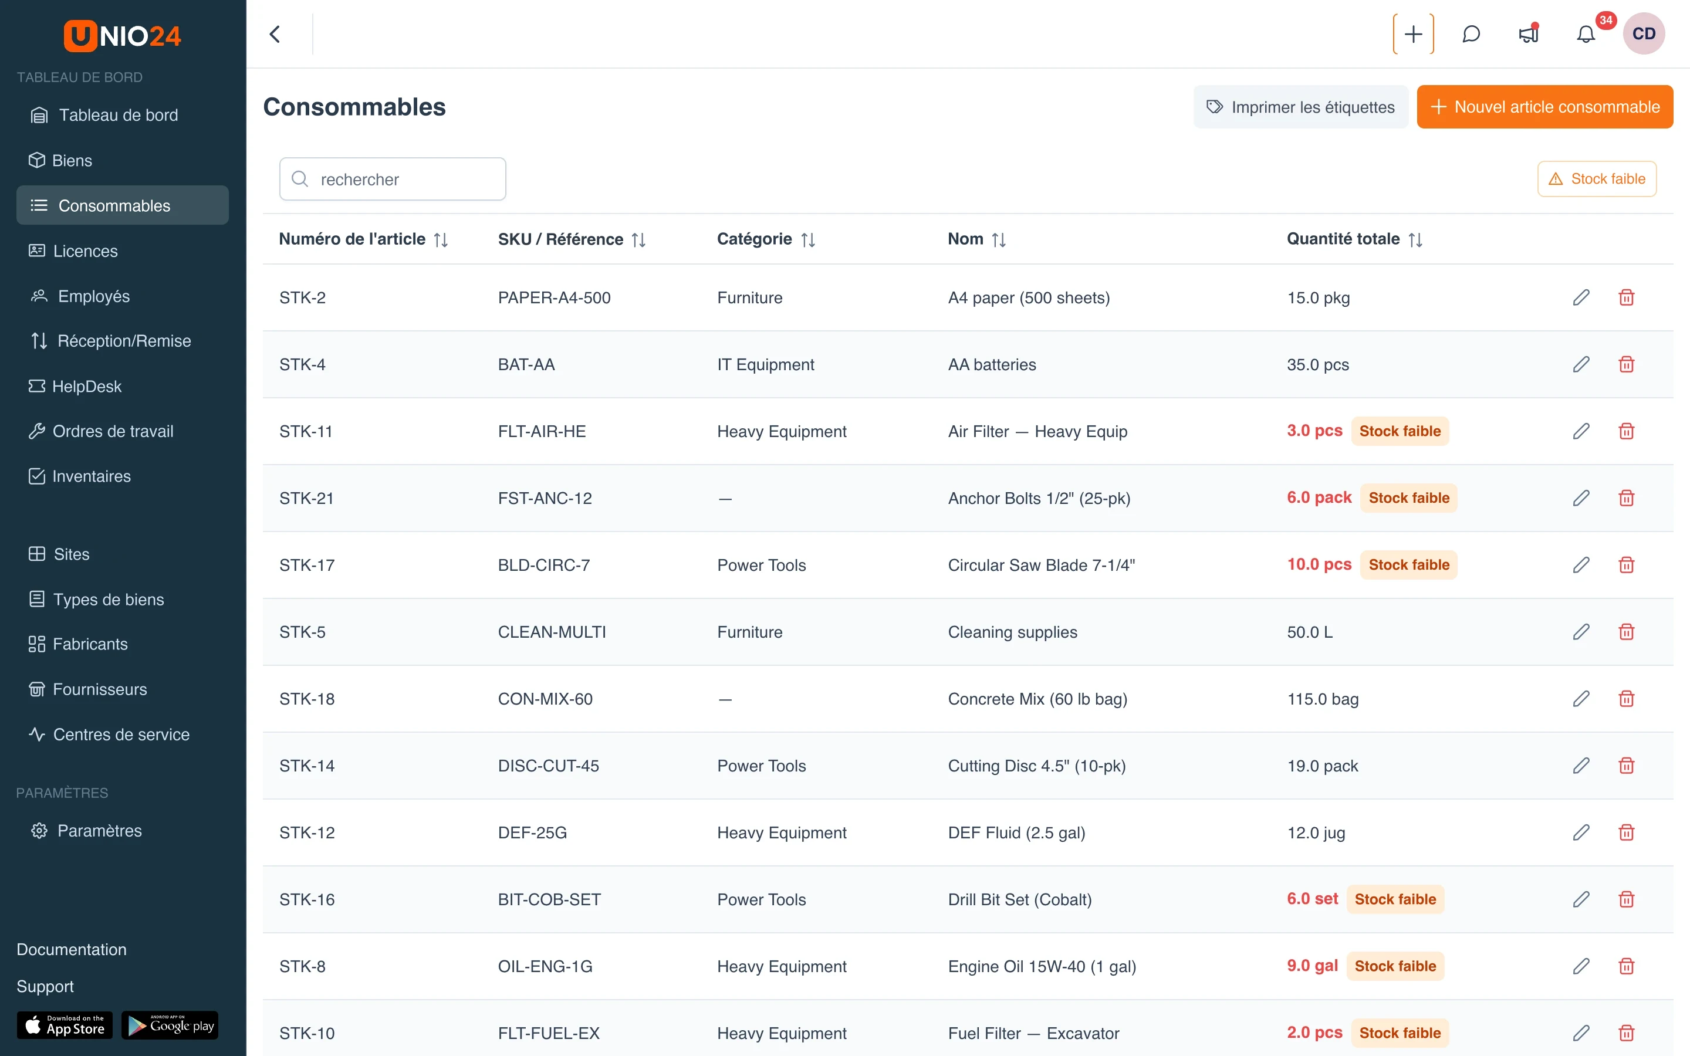Toggle the Stock faible filter
This screenshot has height=1056, width=1690.
[x=1597, y=179]
